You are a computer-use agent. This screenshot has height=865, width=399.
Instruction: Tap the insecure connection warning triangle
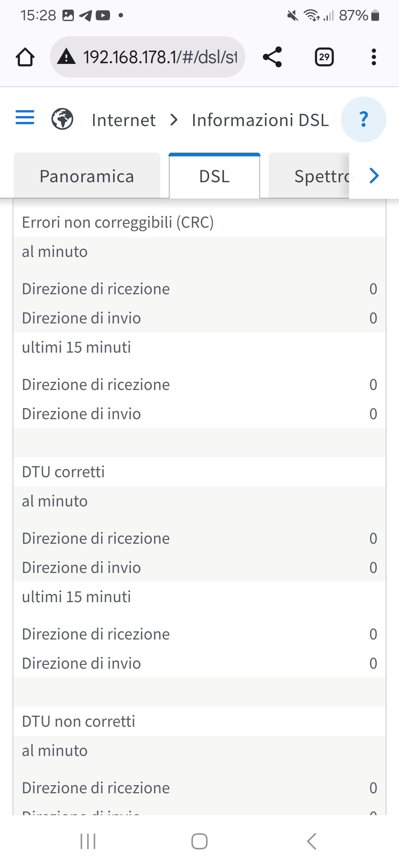click(x=66, y=57)
